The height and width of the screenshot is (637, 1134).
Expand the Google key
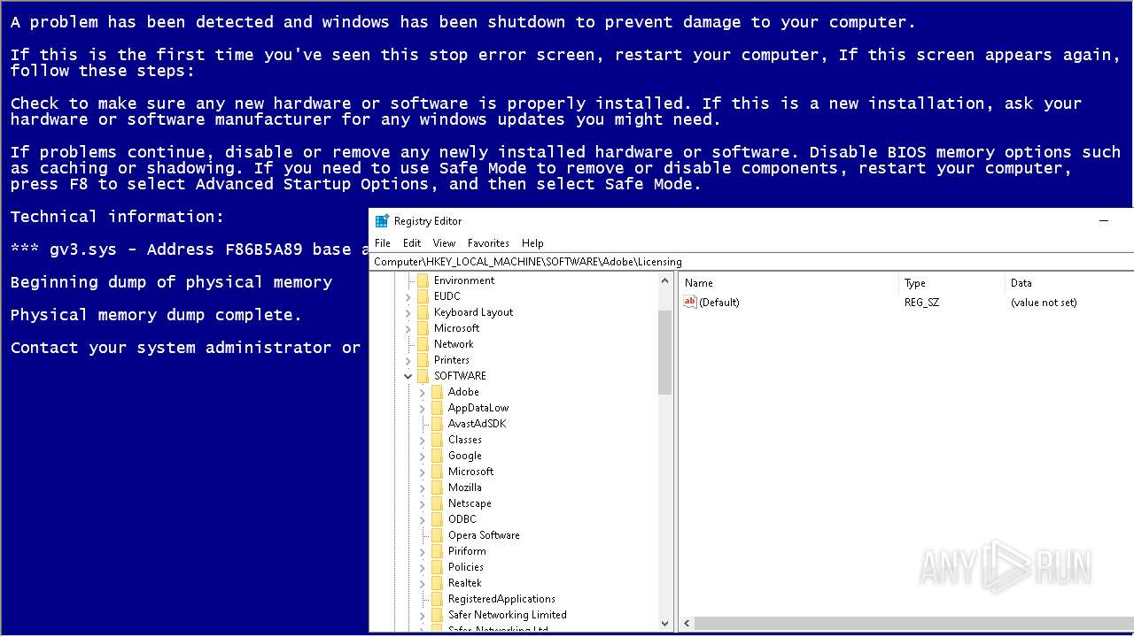pos(423,456)
